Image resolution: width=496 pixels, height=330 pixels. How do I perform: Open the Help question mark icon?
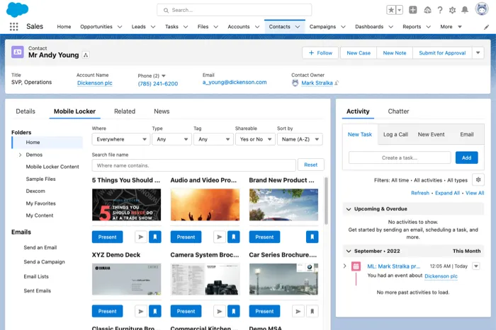pyautogui.click(x=440, y=10)
